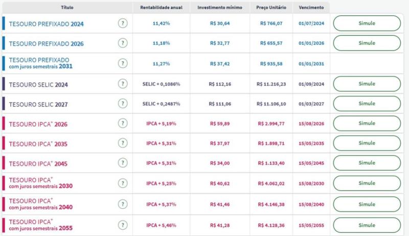Open help icon for Tesouro Prefixado 2024
The height and width of the screenshot is (236, 409).
tap(123, 23)
